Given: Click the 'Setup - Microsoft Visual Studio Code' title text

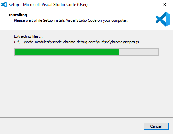Looking at the screenshot, I should (x=42, y=5).
